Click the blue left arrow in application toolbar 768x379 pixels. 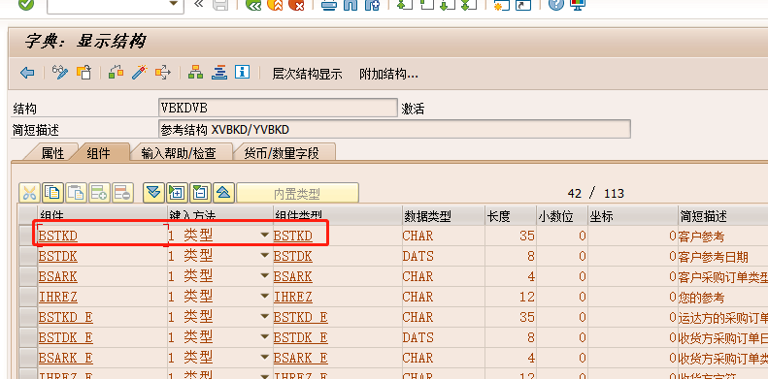pyautogui.click(x=27, y=74)
